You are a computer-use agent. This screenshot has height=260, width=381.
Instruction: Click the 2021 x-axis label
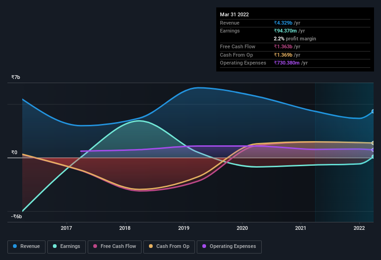click(301, 228)
